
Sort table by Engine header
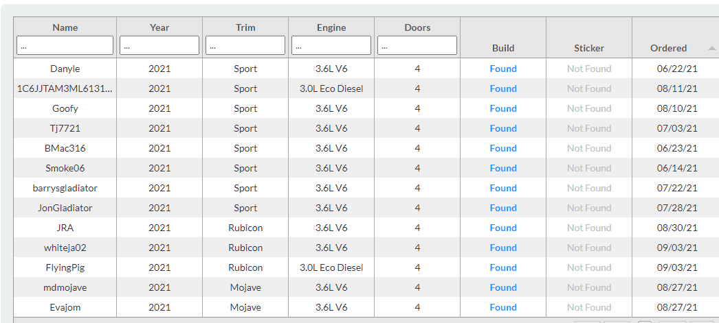331,27
